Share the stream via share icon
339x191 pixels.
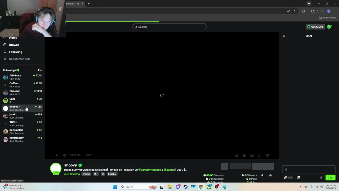262,175
